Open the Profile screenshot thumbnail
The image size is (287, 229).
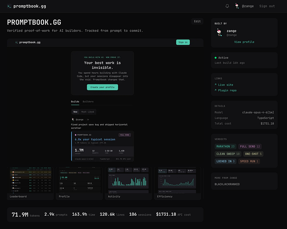pyautogui.click(x=79, y=183)
